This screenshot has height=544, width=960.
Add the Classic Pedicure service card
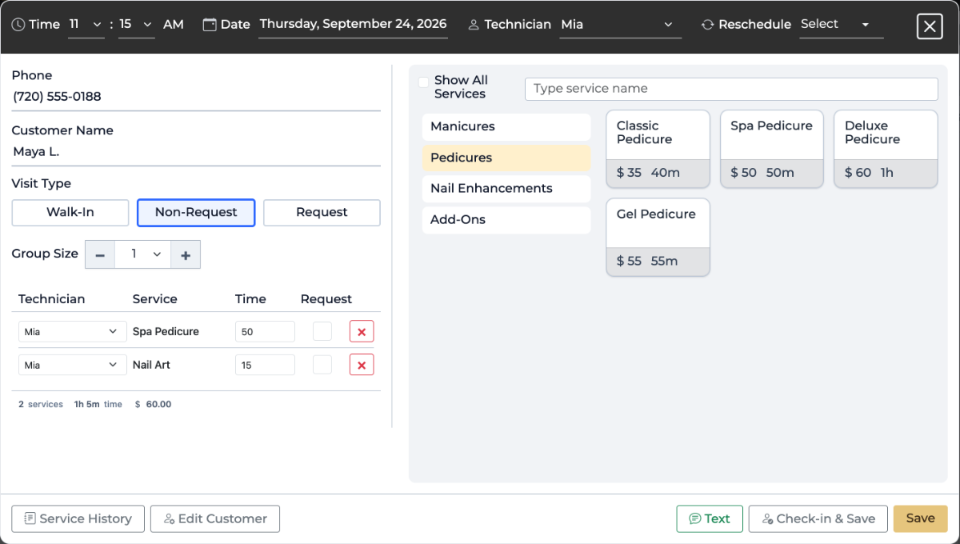coord(658,149)
